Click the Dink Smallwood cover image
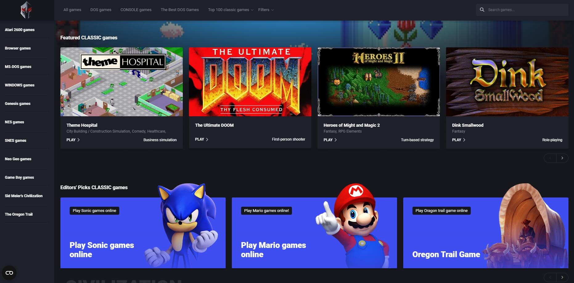 [507, 82]
